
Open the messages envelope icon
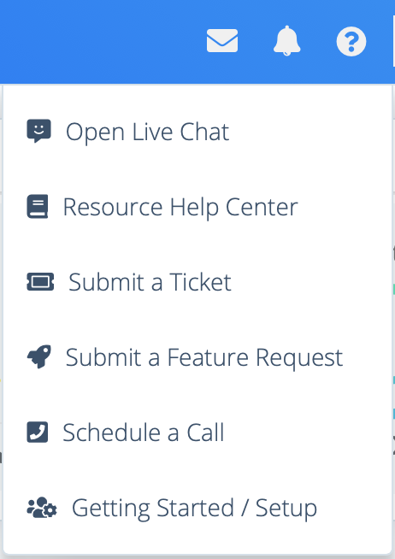(x=222, y=41)
